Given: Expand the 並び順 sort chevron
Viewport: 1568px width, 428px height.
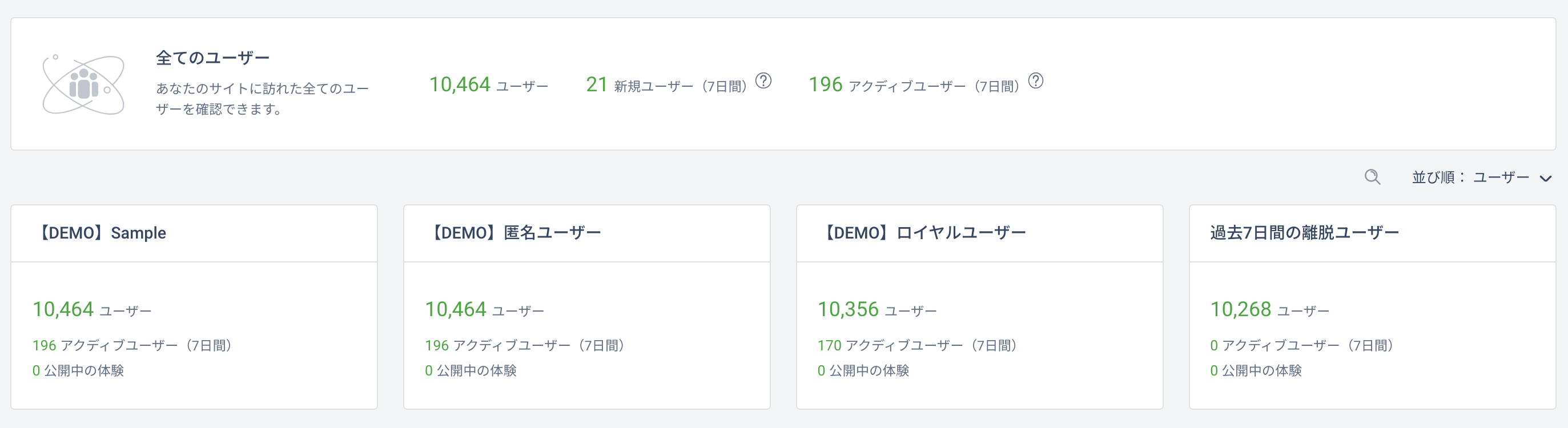Looking at the screenshot, I should (x=1545, y=178).
